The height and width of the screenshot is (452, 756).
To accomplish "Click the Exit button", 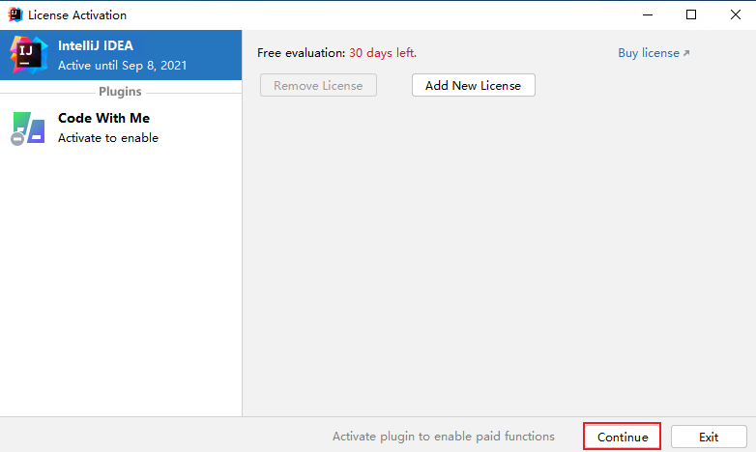I will click(x=709, y=437).
